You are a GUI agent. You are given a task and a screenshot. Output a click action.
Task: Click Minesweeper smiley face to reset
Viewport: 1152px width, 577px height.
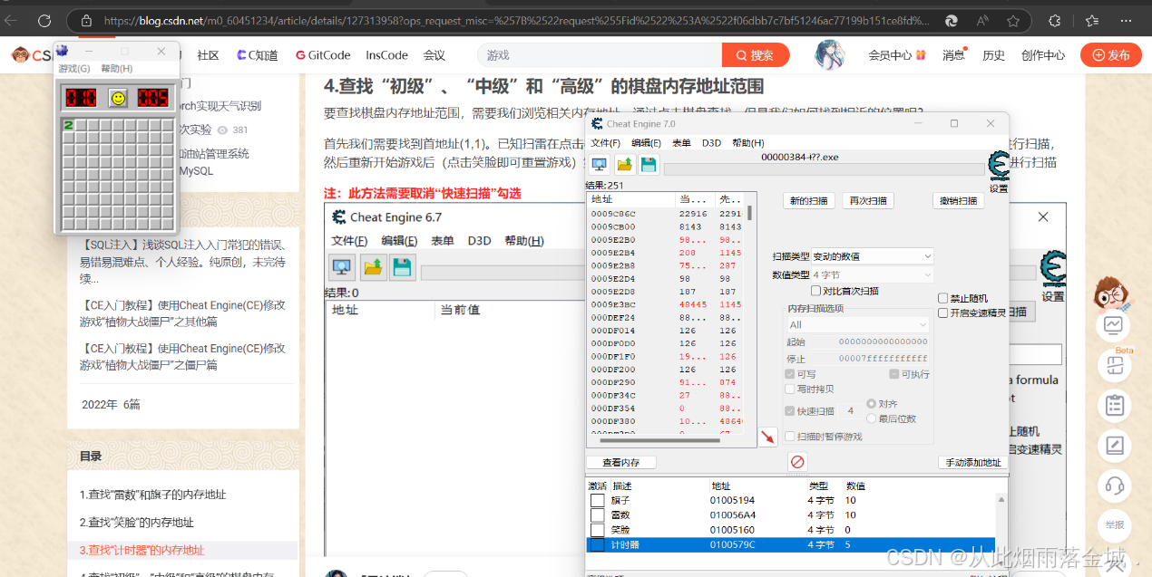click(118, 97)
